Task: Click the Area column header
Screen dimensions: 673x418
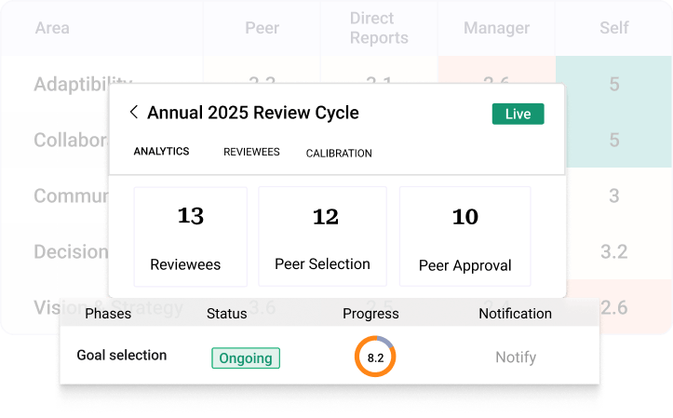Action: (x=51, y=28)
